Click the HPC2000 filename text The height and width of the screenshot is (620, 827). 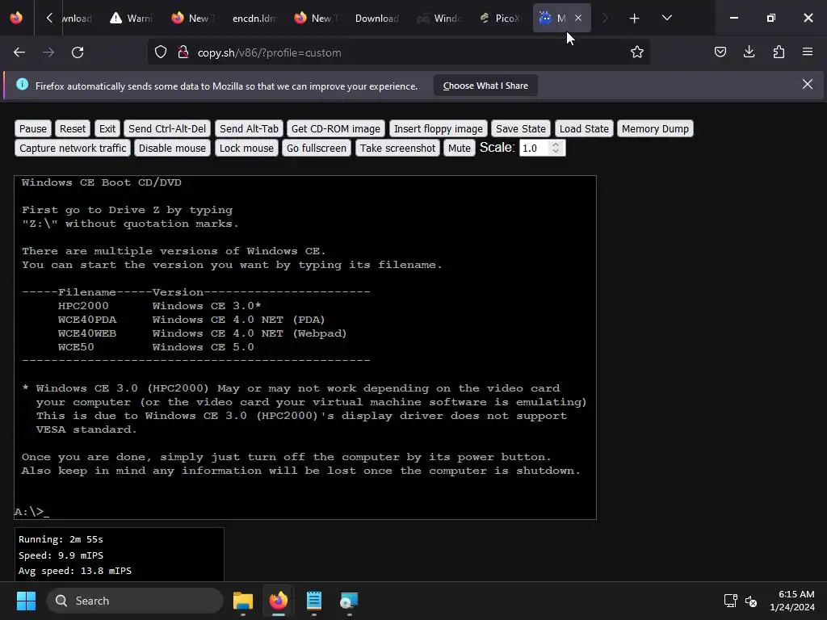[83, 306]
